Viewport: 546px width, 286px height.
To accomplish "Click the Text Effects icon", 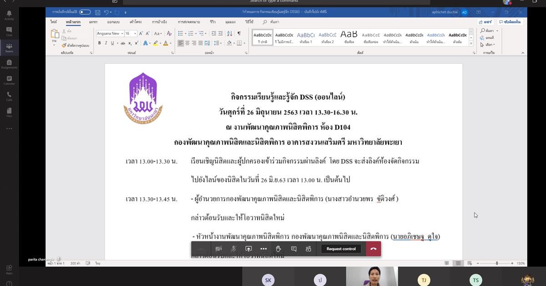I will coord(146,43).
